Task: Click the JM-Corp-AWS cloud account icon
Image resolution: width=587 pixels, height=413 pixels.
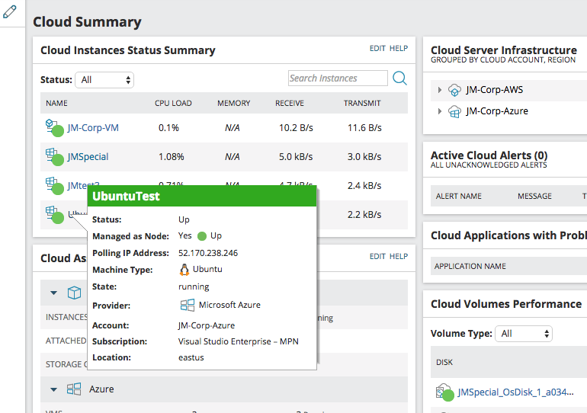Action: click(454, 90)
